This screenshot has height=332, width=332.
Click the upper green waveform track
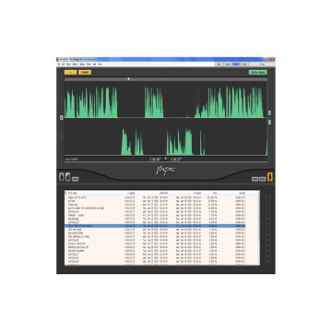point(165,100)
